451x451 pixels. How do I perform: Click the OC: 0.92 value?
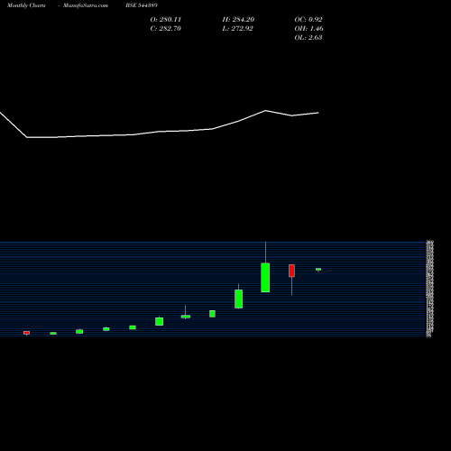pos(308,20)
